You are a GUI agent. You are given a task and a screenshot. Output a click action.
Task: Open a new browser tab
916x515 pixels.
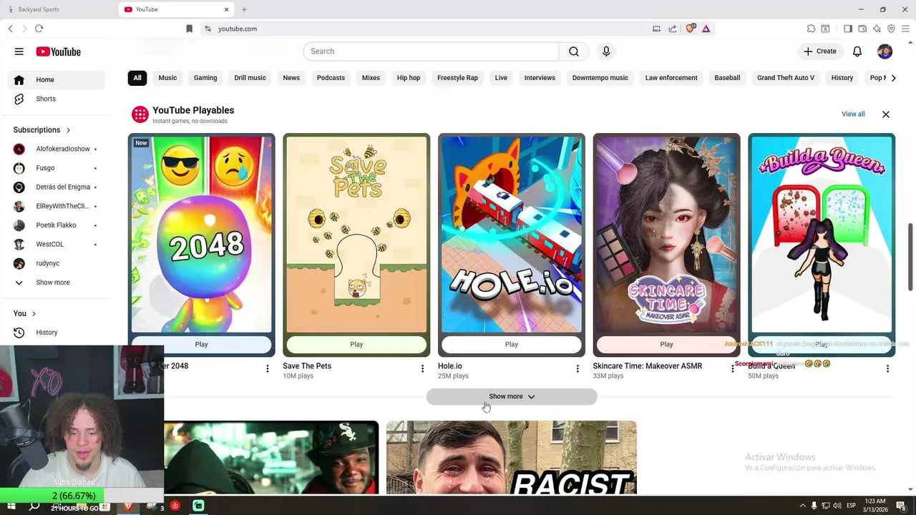click(244, 9)
